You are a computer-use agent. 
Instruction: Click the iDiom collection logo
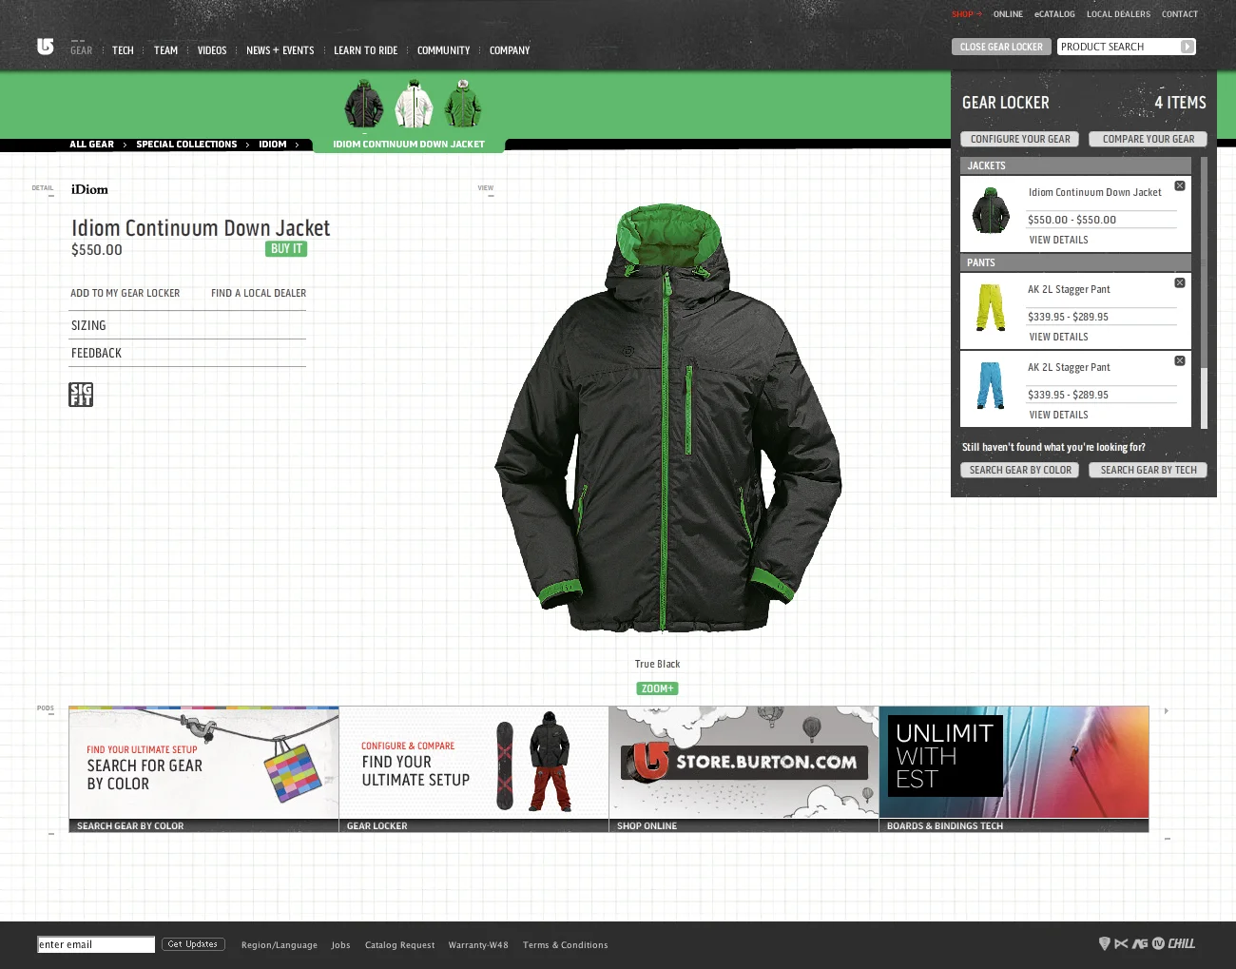[89, 189]
